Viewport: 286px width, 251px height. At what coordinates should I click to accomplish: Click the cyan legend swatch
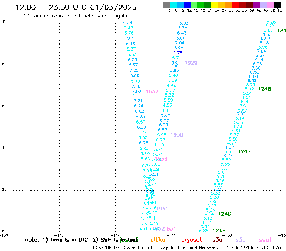174,5
